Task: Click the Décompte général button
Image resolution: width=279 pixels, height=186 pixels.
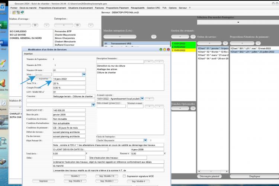Action: [x=209, y=176]
